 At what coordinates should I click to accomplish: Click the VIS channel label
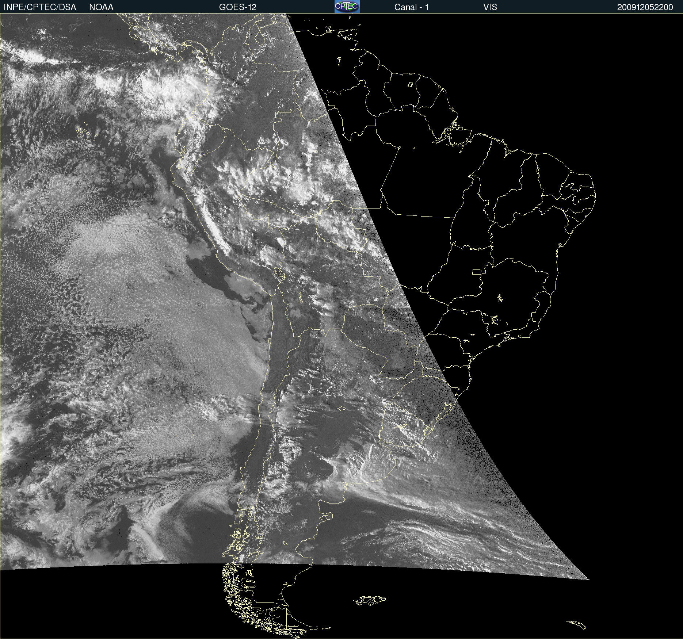[490, 7]
